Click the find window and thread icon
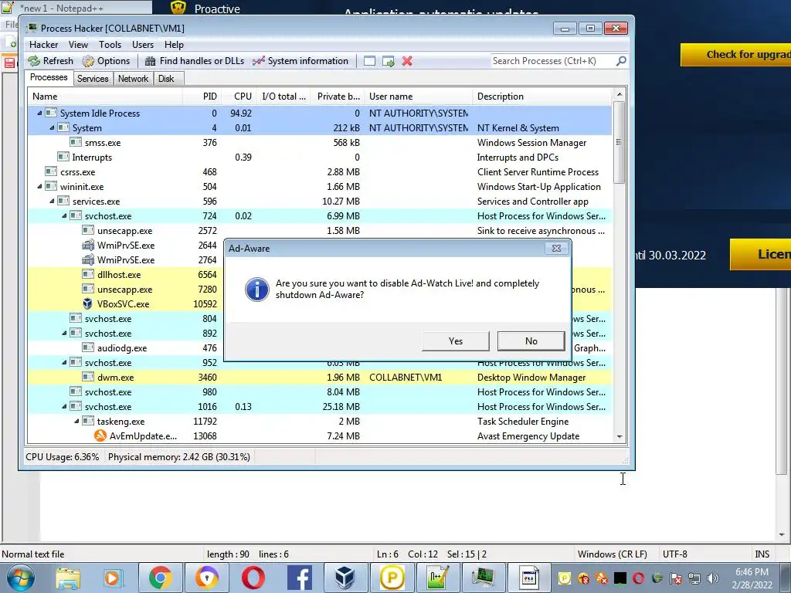 (x=389, y=61)
